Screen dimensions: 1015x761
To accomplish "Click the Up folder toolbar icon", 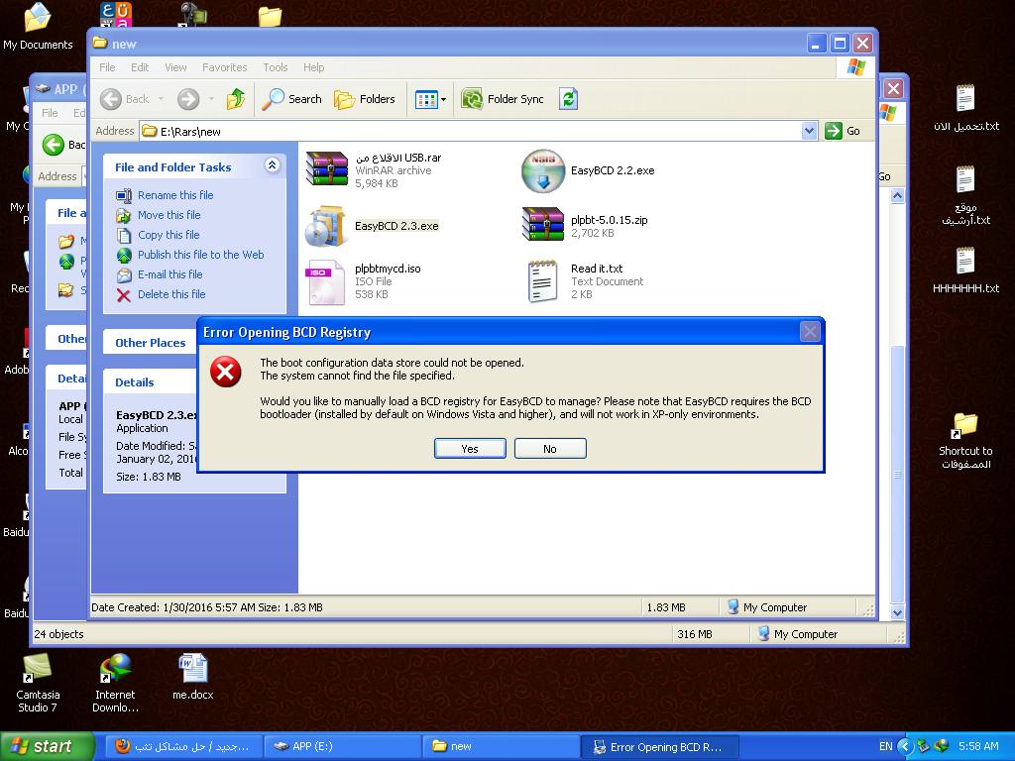I will click(x=236, y=99).
